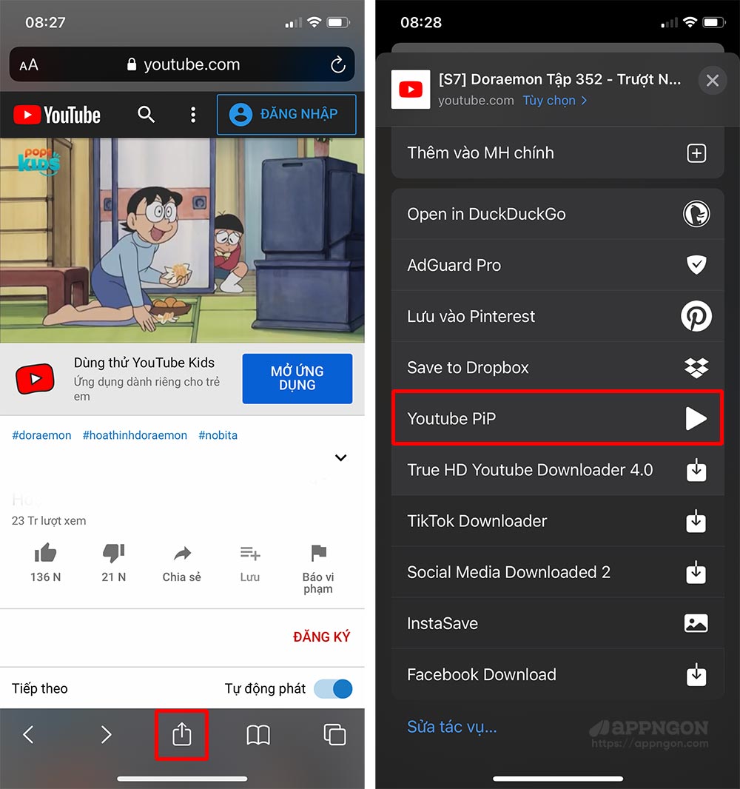Tap the Thêm vào MH chính plus icon
The height and width of the screenshot is (789, 740).
(696, 152)
